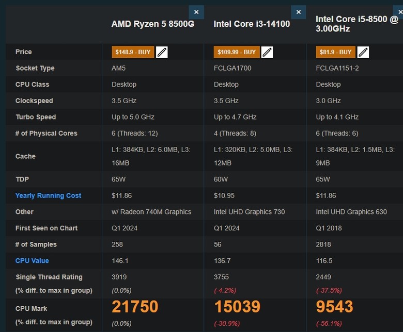Click the Price row label
Viewport: 403px width, 332px height.
24,52
